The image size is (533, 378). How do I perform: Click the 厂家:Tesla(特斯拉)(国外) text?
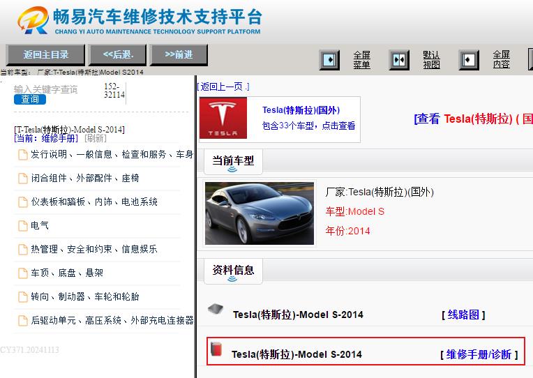click(380, 192)
